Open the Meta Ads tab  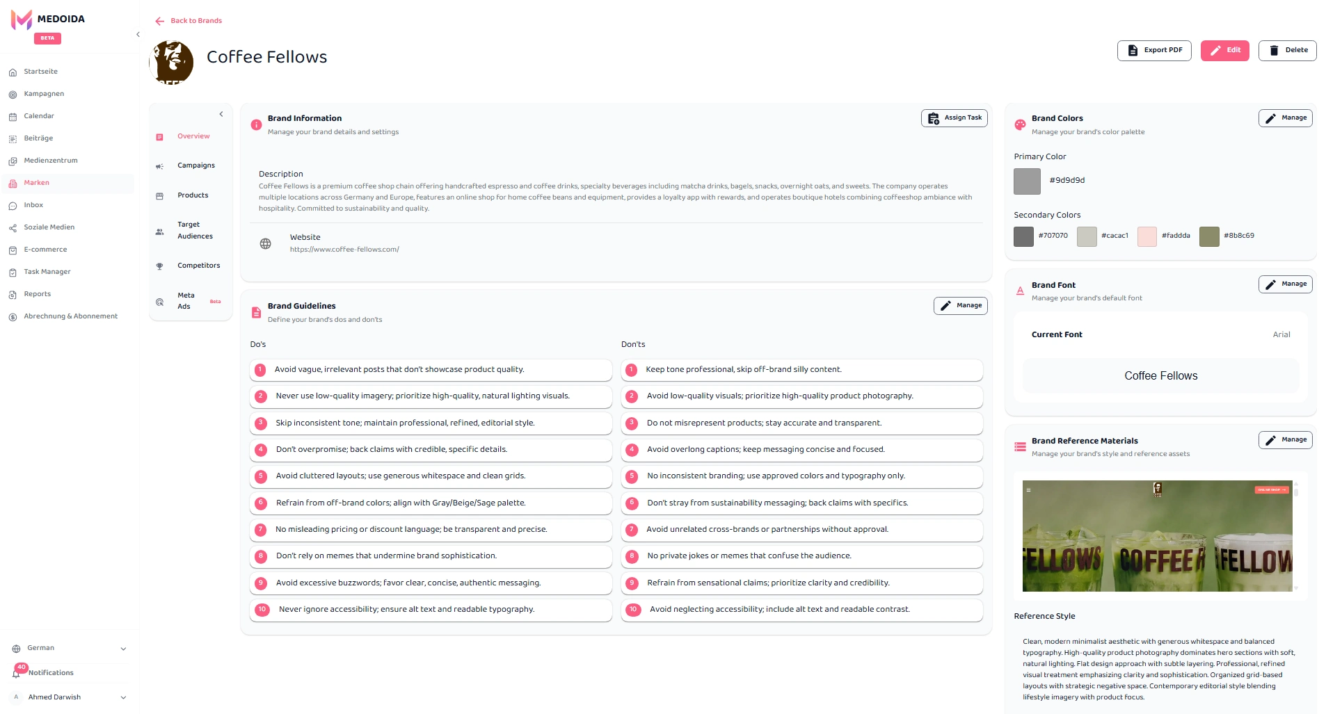coord(191,301)
